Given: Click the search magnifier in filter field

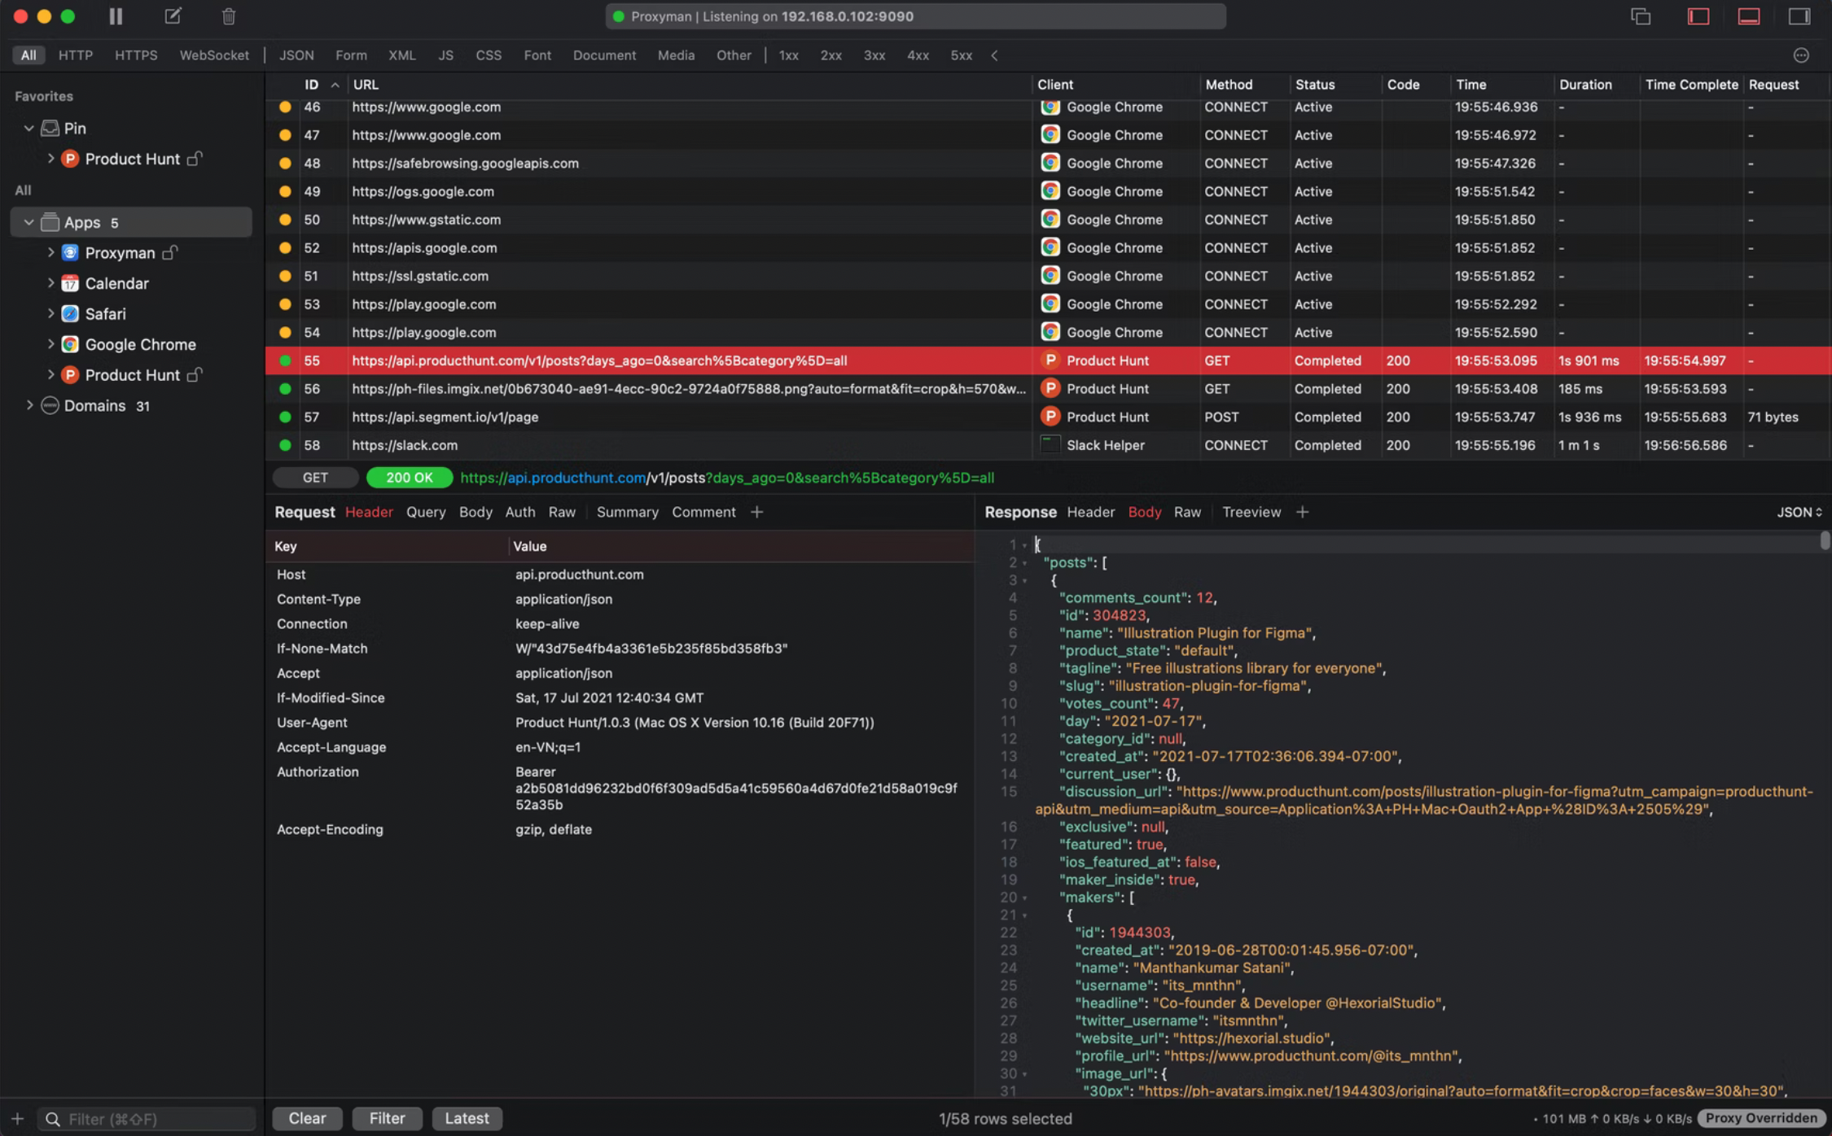Looking at the screenshot, I should click(x=53, y=1120).
